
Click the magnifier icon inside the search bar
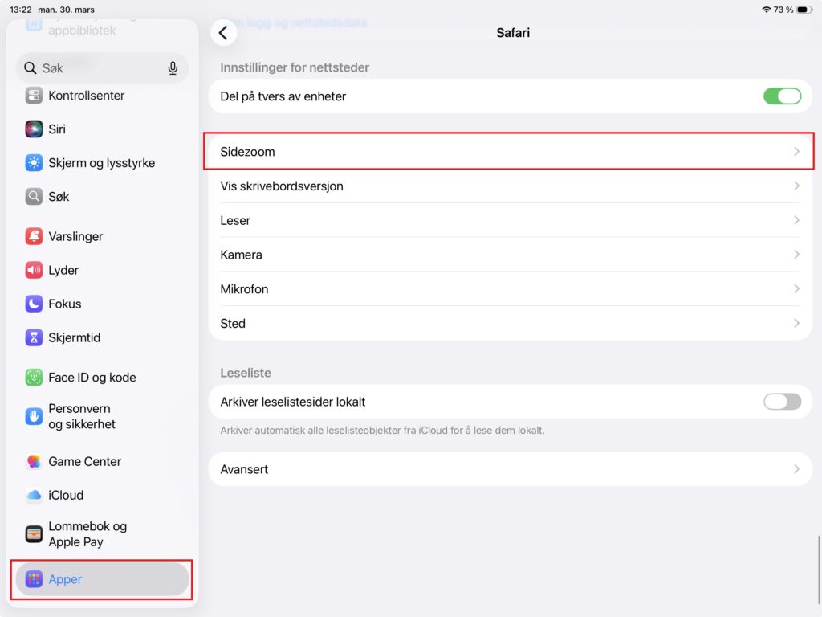point(31,68)
